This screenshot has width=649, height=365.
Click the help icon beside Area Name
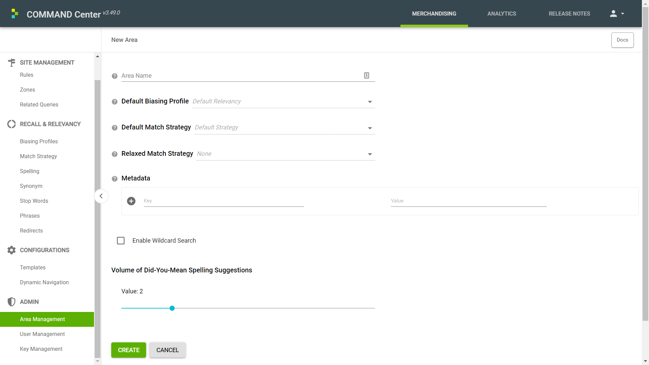(x=115, y=76)
